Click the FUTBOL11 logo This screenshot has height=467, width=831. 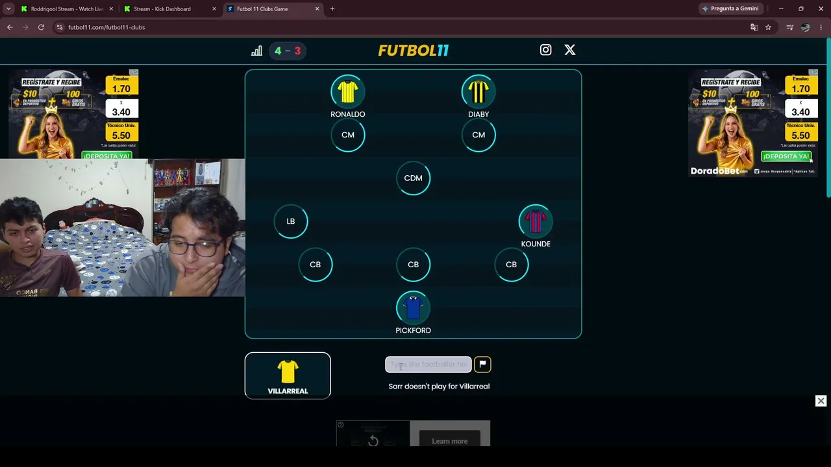[x=414, y=51]
